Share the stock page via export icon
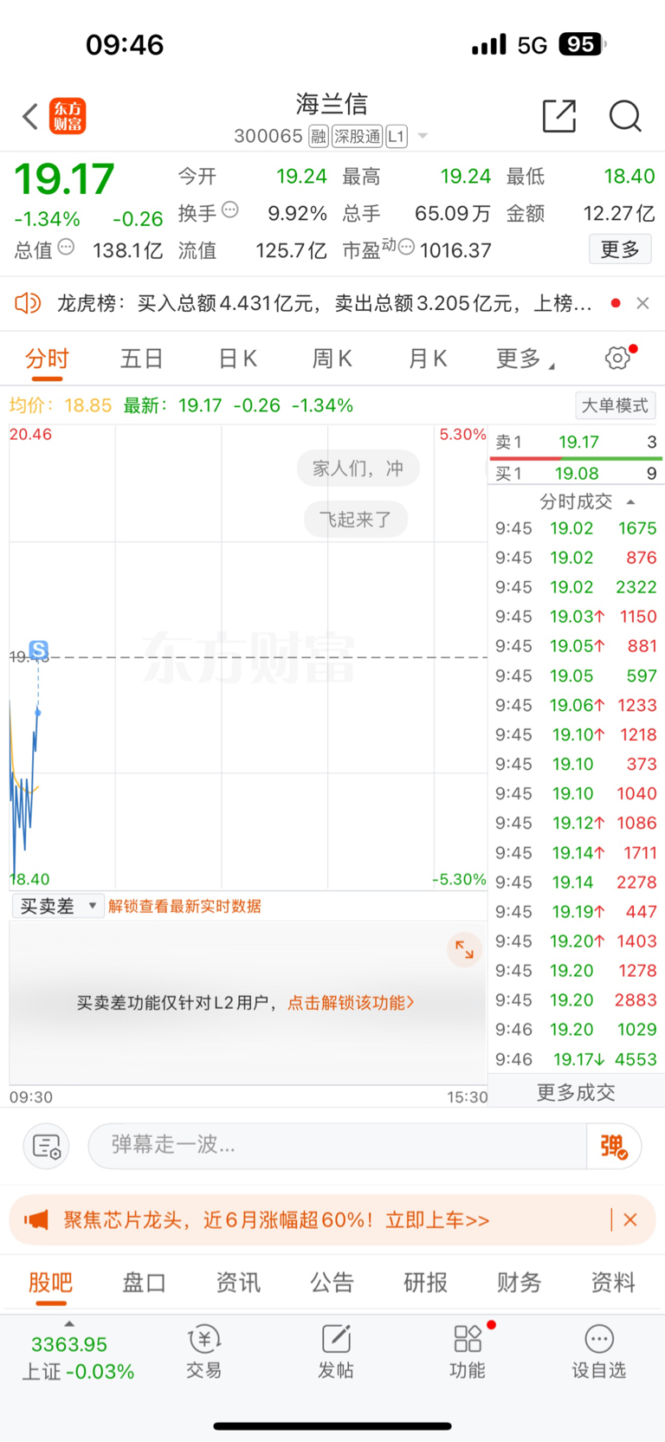The image size is (665, 1442). pyautogui.click(x=558, y=115)
